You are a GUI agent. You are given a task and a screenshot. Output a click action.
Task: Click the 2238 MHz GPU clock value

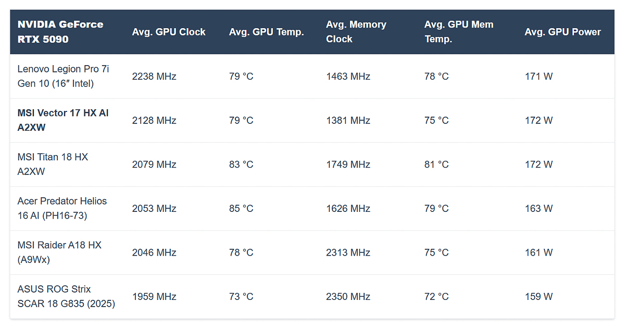154,77
